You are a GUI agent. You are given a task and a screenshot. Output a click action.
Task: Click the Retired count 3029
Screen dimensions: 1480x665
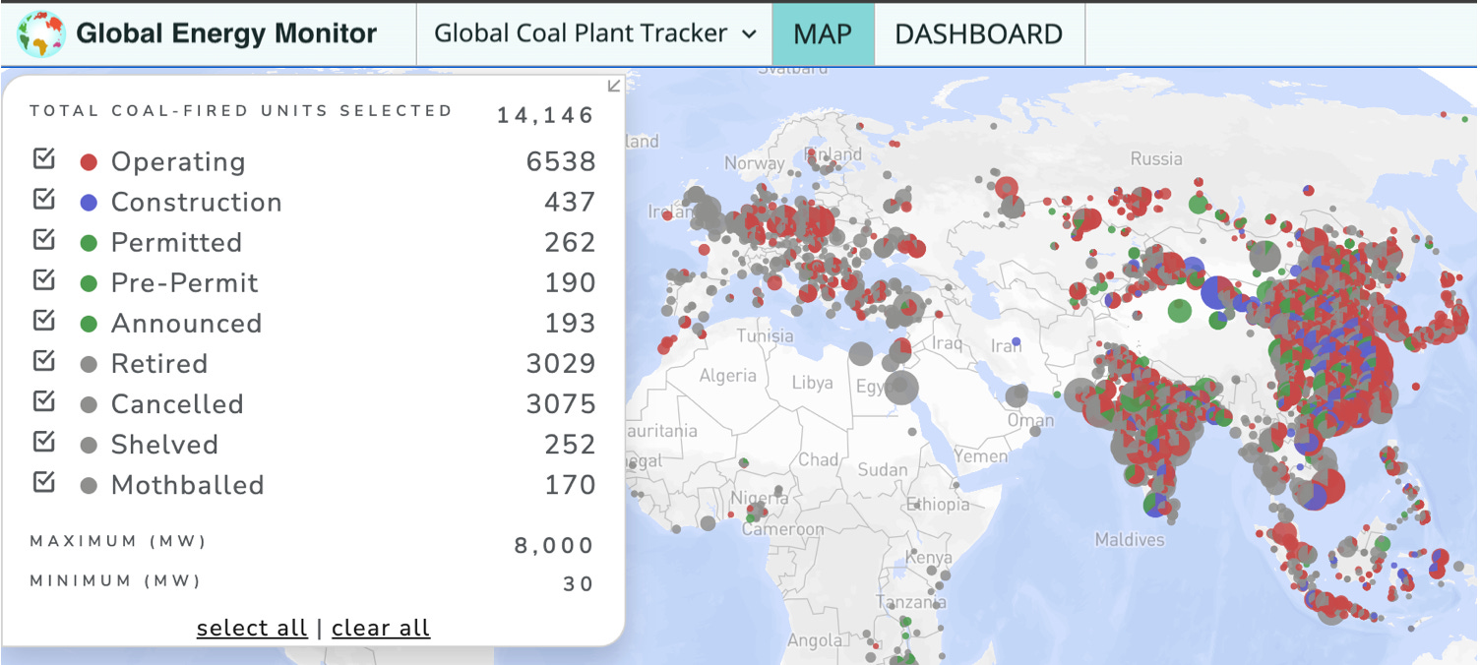561,363
